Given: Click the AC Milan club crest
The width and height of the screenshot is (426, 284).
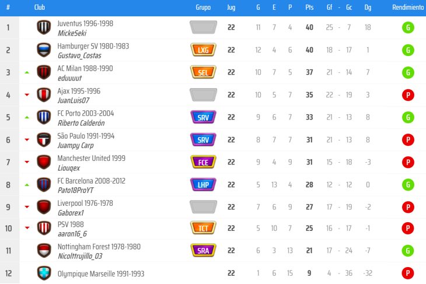Looking at the screenshot, I should pos(44,72).
